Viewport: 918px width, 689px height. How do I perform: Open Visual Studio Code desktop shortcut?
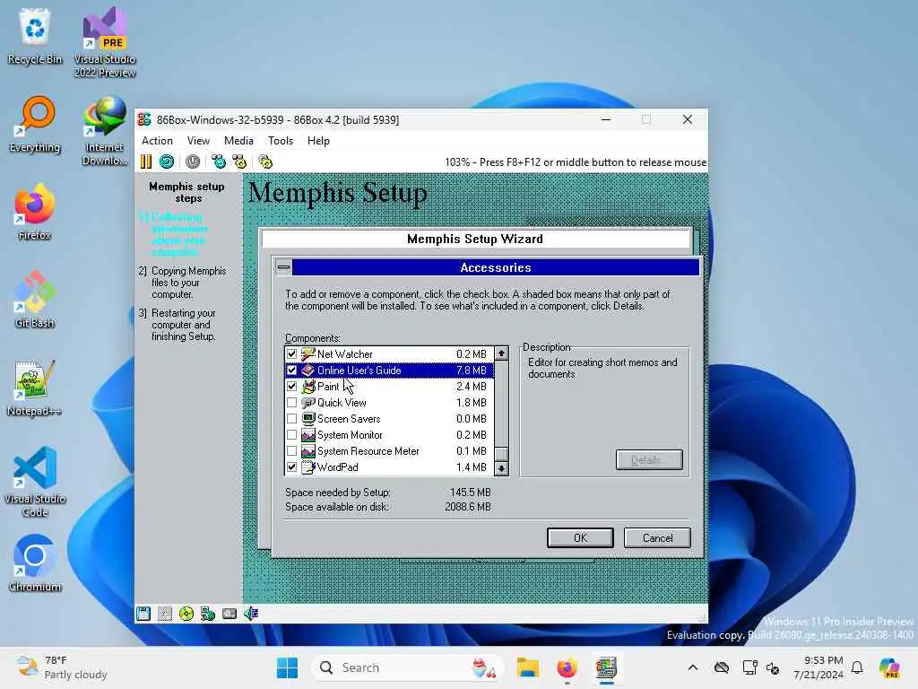pyautogui.click(x=35, y=482)
